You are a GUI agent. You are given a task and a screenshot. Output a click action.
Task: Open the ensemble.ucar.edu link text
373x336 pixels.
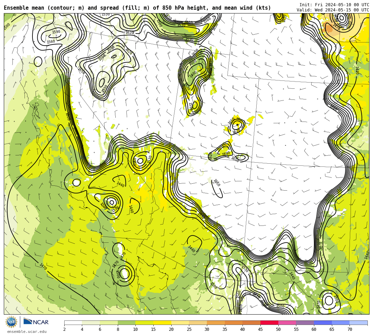(x=27, y=332)
